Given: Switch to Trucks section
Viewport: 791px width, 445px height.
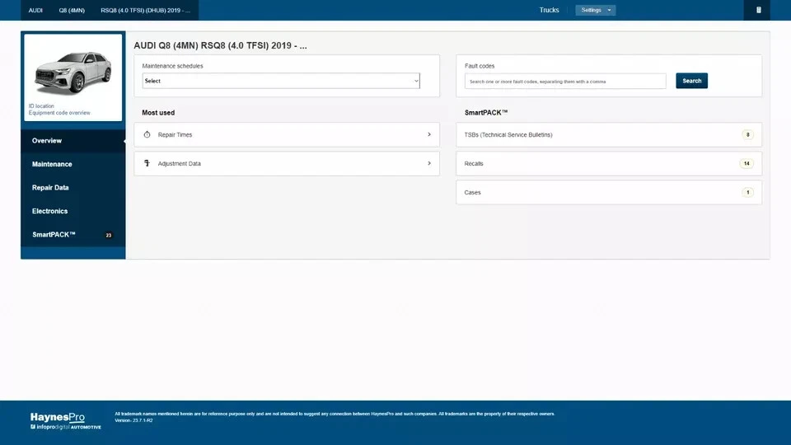Looking at the screenshot, I should pos(549,10).
